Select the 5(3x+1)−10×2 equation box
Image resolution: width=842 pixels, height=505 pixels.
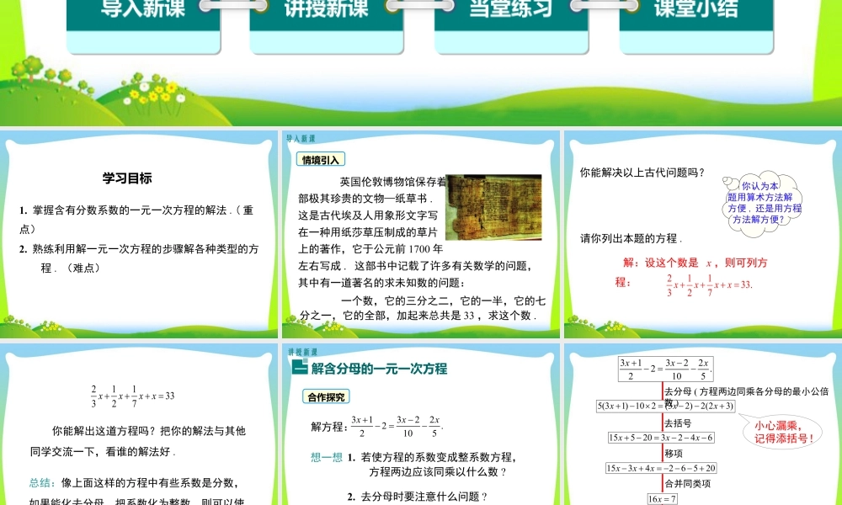pos(666,406)
